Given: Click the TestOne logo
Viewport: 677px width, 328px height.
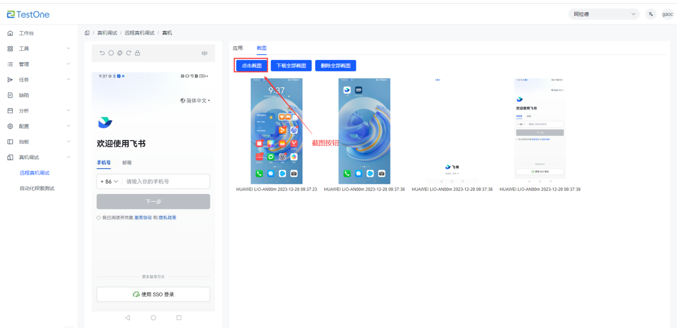Looking at the screenshot, I should (28, 14).
